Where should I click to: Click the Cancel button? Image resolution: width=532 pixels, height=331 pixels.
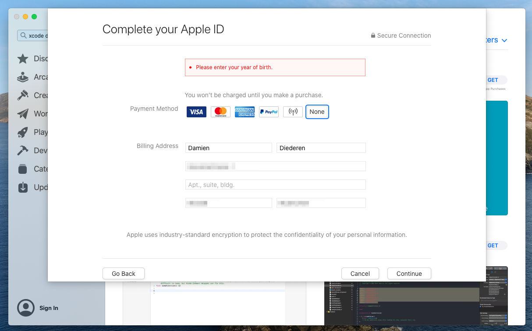click(x=360, y=274)
